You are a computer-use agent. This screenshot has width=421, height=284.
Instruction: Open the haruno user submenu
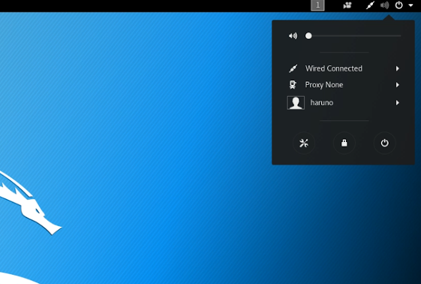(343, 103)
